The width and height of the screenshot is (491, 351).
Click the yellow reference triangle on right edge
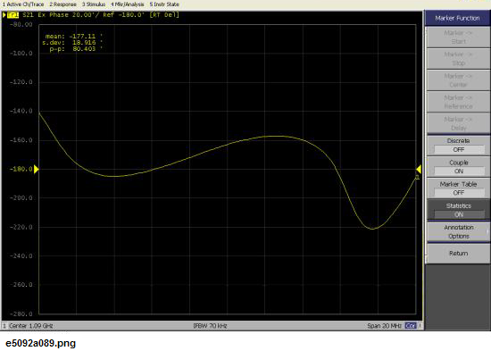pyautogui.click(x=419, y=169)
